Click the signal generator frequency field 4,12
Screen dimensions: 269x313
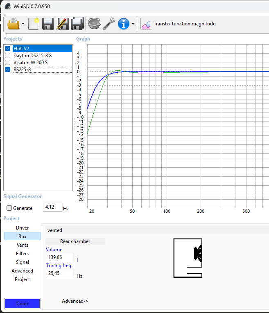pyautogui.click(x=53, y=207)
